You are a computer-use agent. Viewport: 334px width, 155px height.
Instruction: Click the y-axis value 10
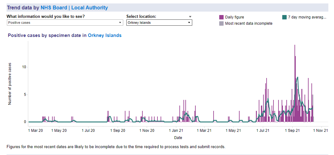[x=24, y=67]
